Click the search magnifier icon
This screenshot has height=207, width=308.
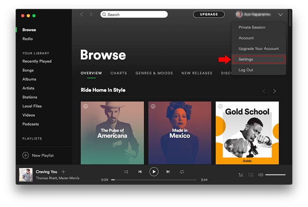104,15
